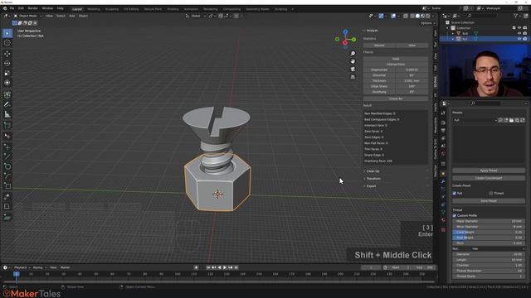Open the Nut type Hex dropdown
This screenshot has height=298, width=531.
pyautogui.click(x=498, y=248)
